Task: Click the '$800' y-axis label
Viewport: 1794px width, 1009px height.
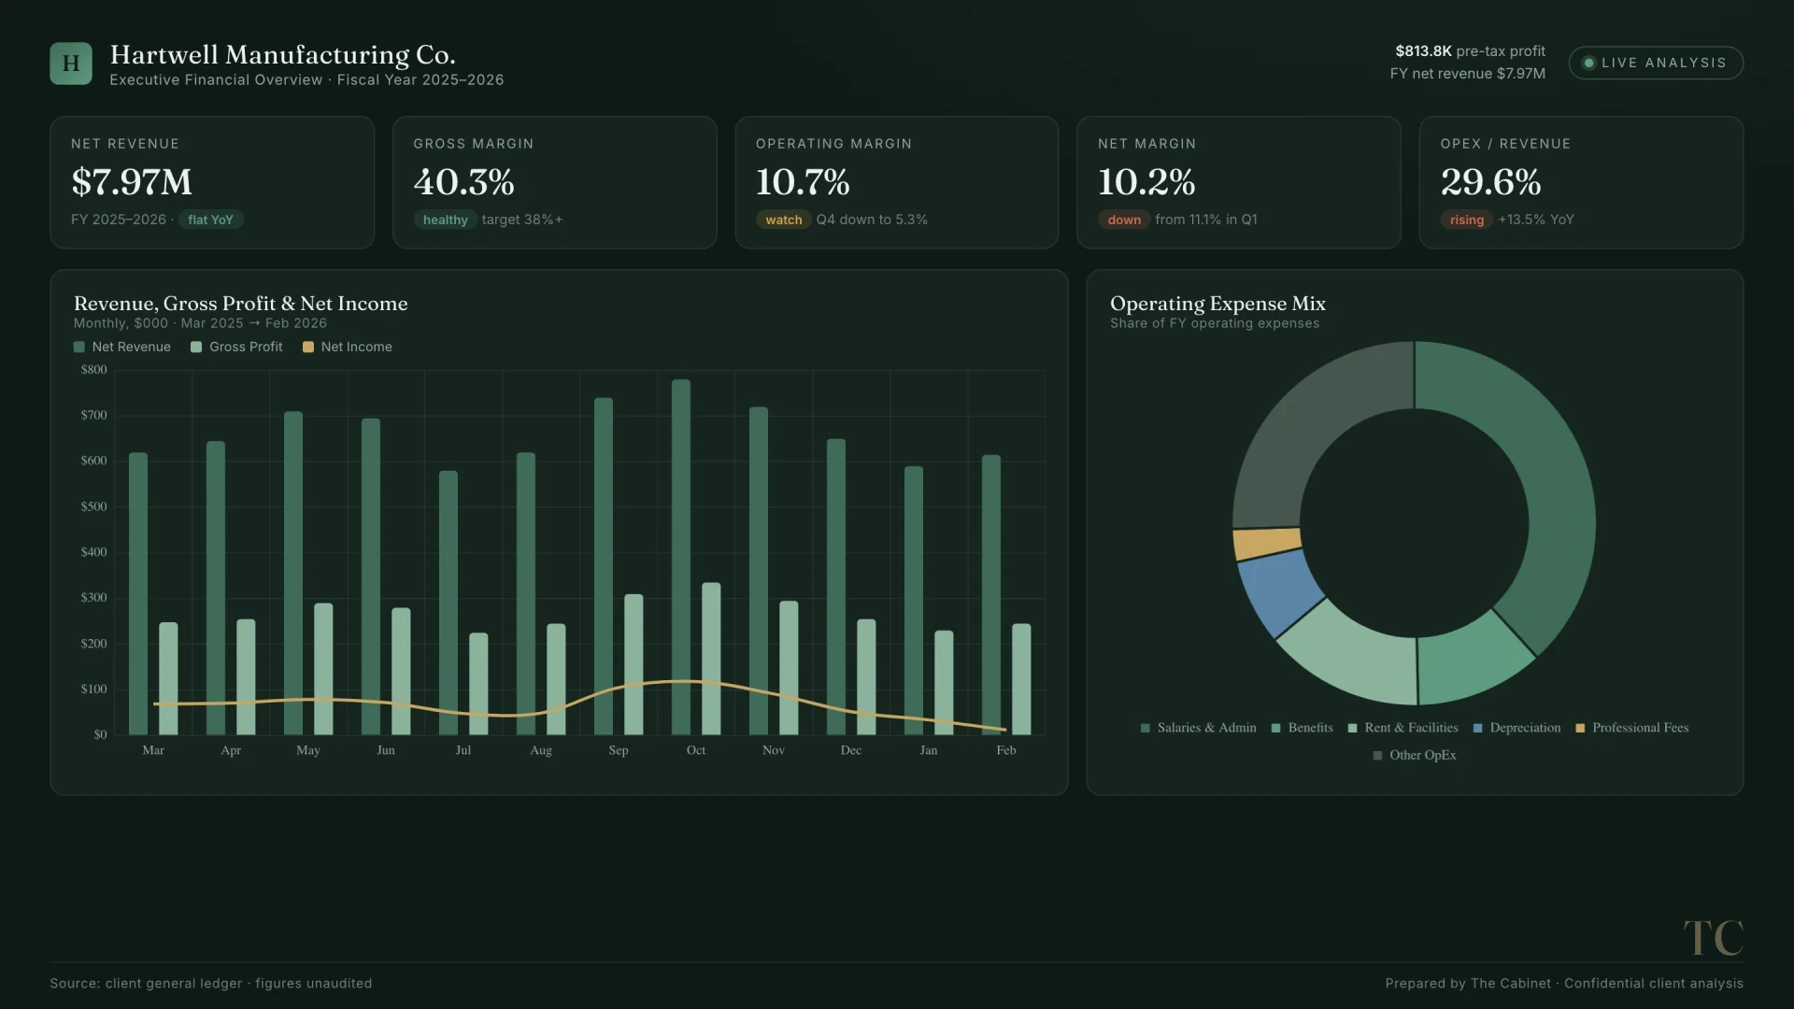Action: coord(94,370)
